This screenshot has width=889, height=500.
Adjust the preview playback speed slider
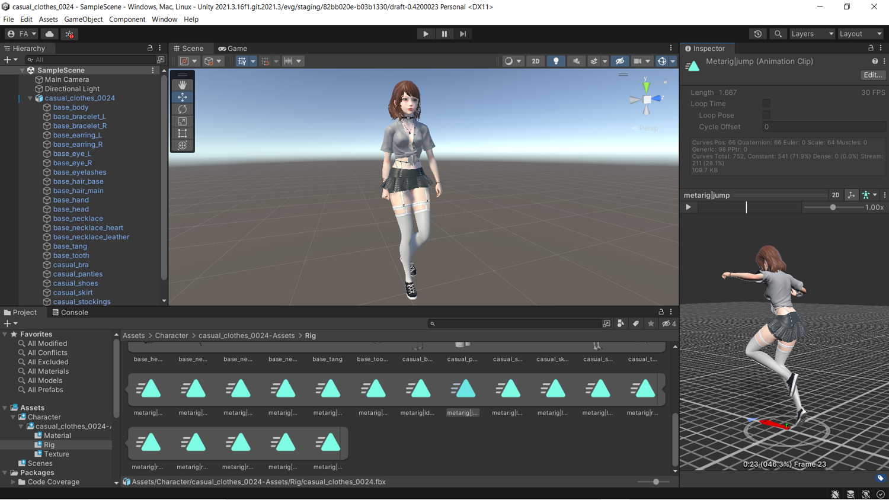[833, 207]
